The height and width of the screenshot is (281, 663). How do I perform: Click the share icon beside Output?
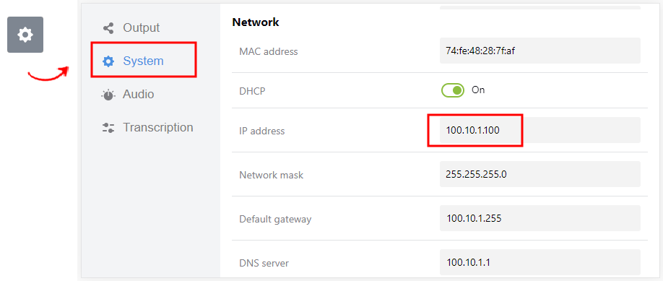pos(108,28)
